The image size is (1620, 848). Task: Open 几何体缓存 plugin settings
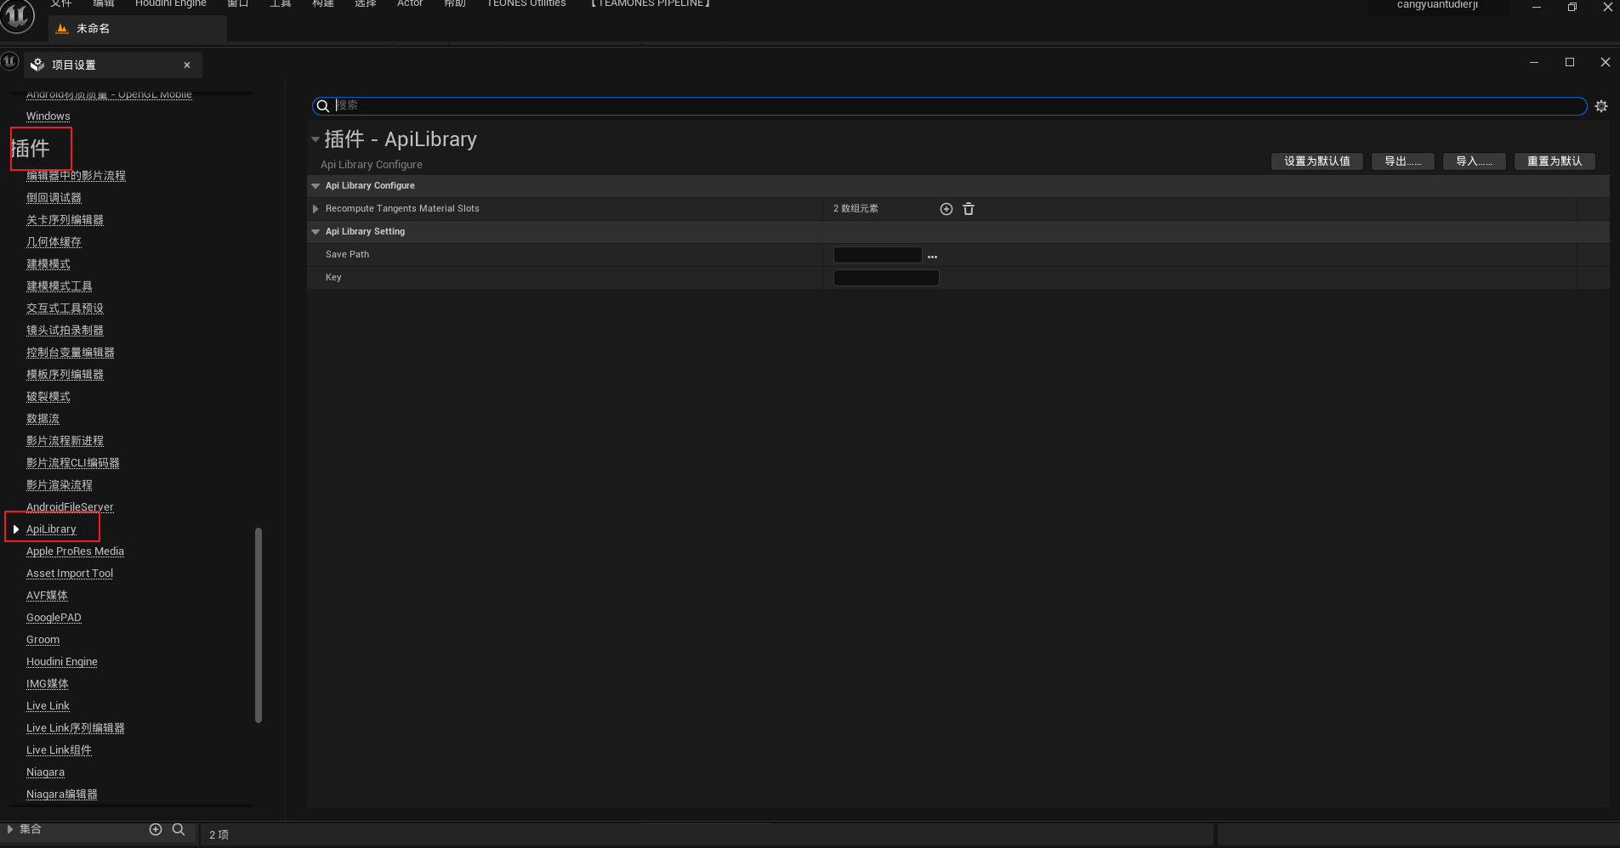click(54, 242)
